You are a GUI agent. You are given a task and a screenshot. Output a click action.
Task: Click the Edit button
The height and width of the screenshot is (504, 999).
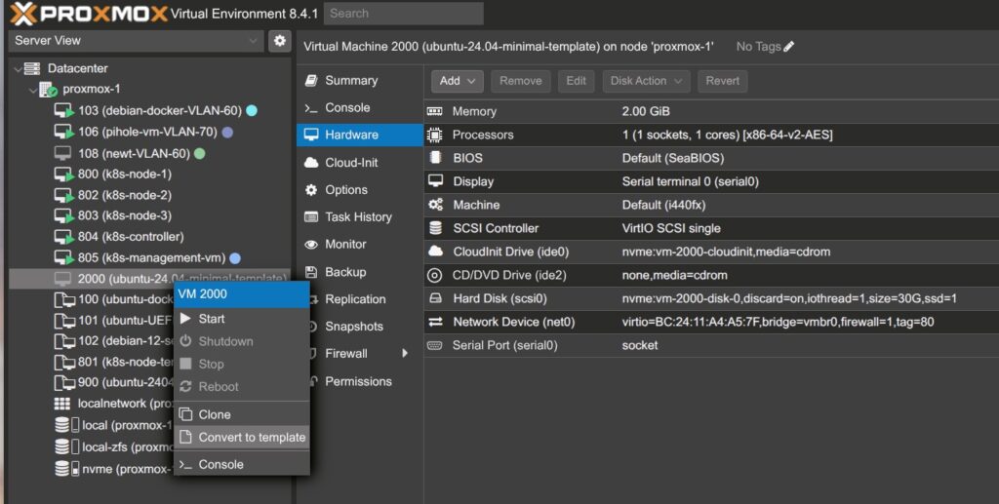tap(576, 81)
